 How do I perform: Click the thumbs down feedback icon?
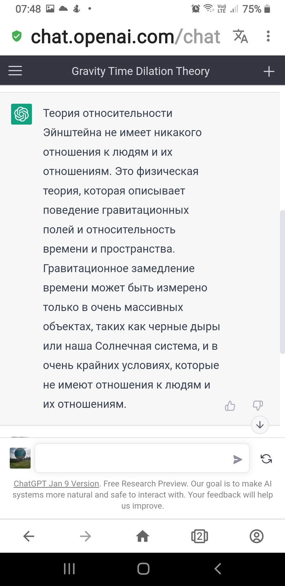click(x=258, y=405)
